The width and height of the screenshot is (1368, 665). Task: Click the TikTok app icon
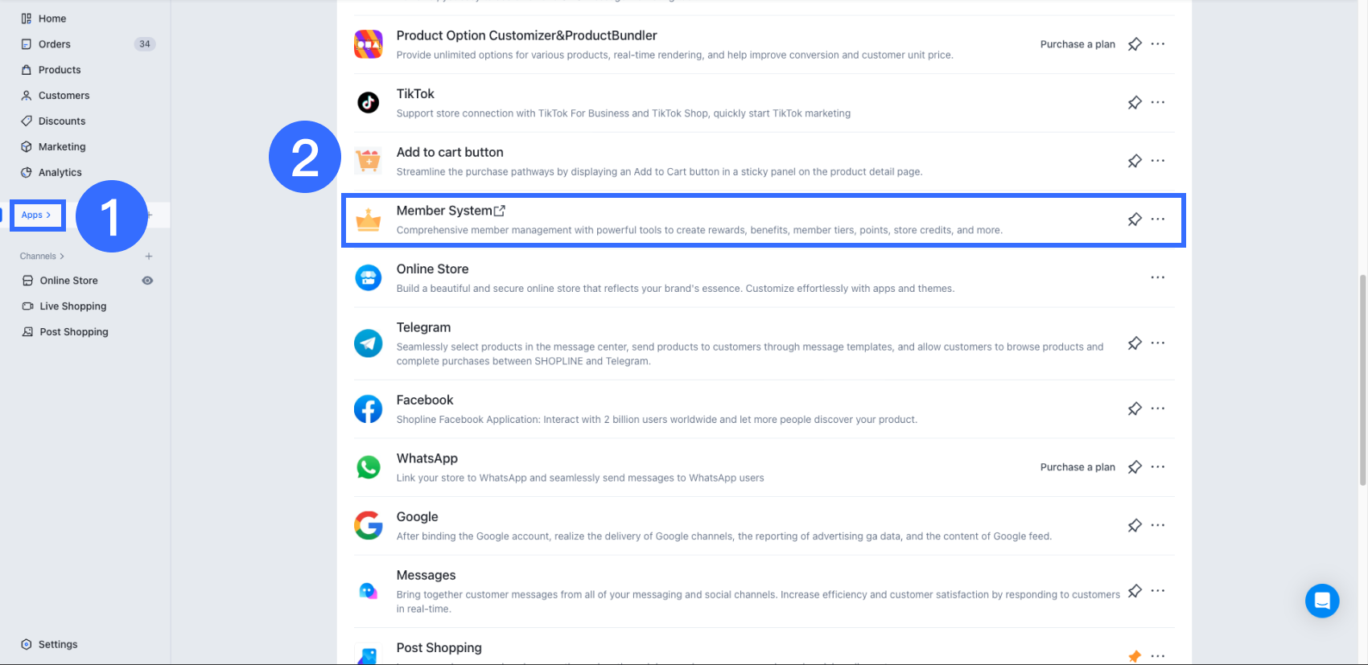(368, 103)
